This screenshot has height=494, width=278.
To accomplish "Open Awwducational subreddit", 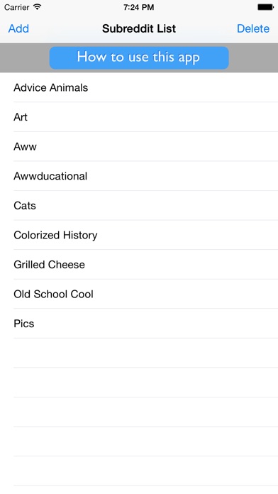I will (x=139, y=176).
